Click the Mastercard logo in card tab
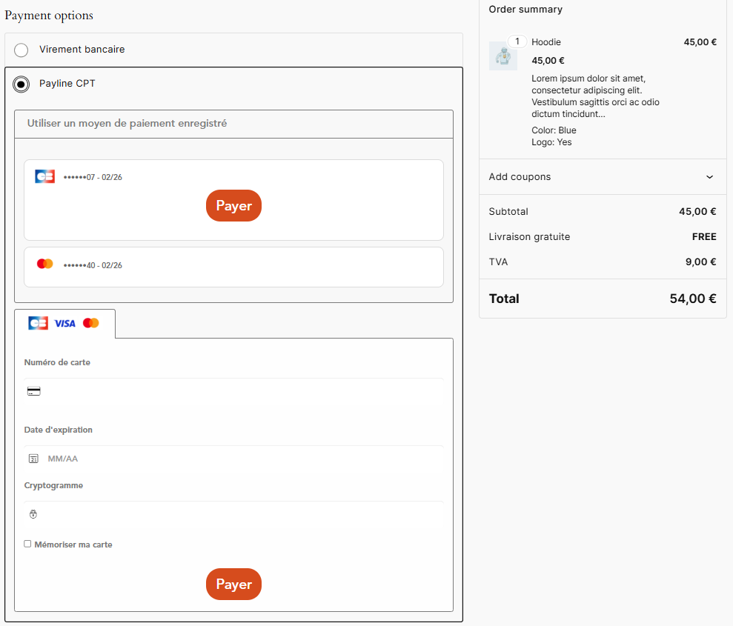 90,323
